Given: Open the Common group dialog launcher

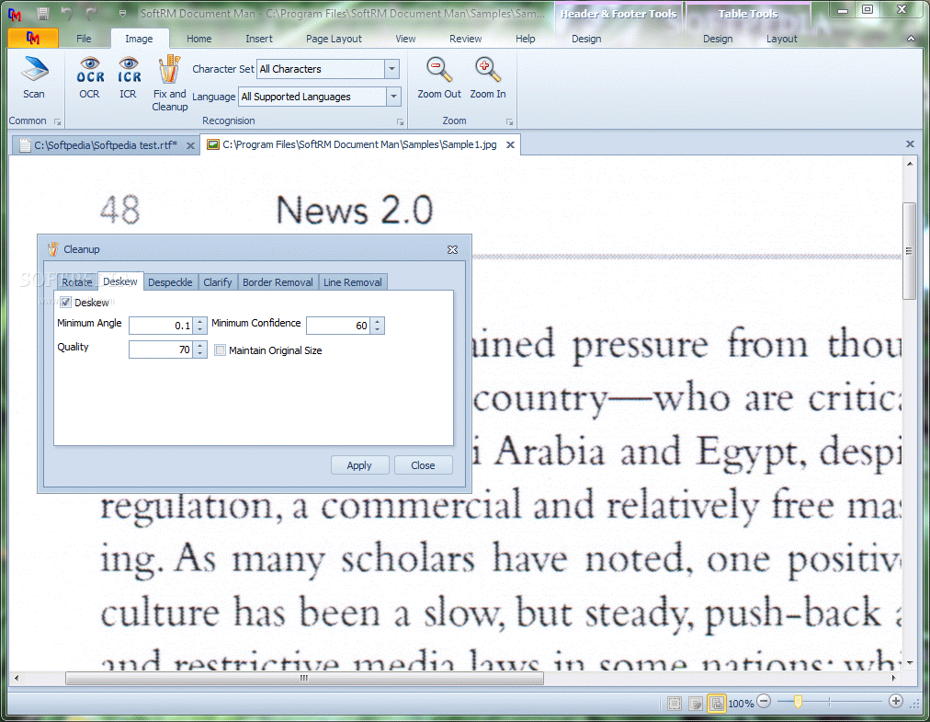Looking at the screenshot, I should pos(58,121).
